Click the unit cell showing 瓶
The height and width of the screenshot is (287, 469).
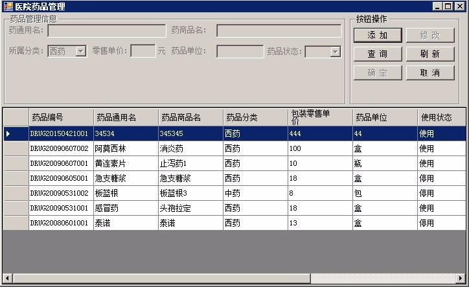coord(385,163)
